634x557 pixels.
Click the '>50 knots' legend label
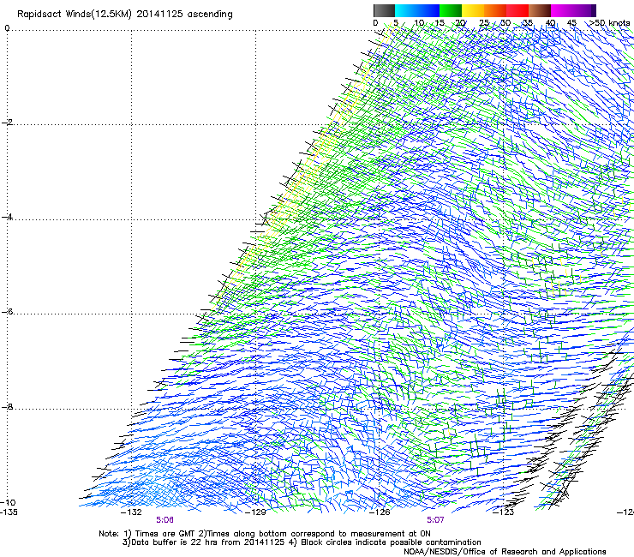pos(610,22)
